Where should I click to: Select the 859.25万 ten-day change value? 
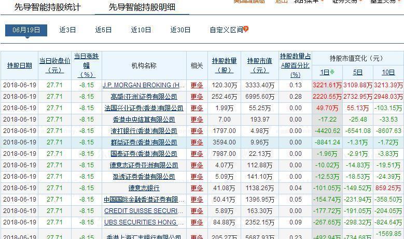[x=388, y=188]
